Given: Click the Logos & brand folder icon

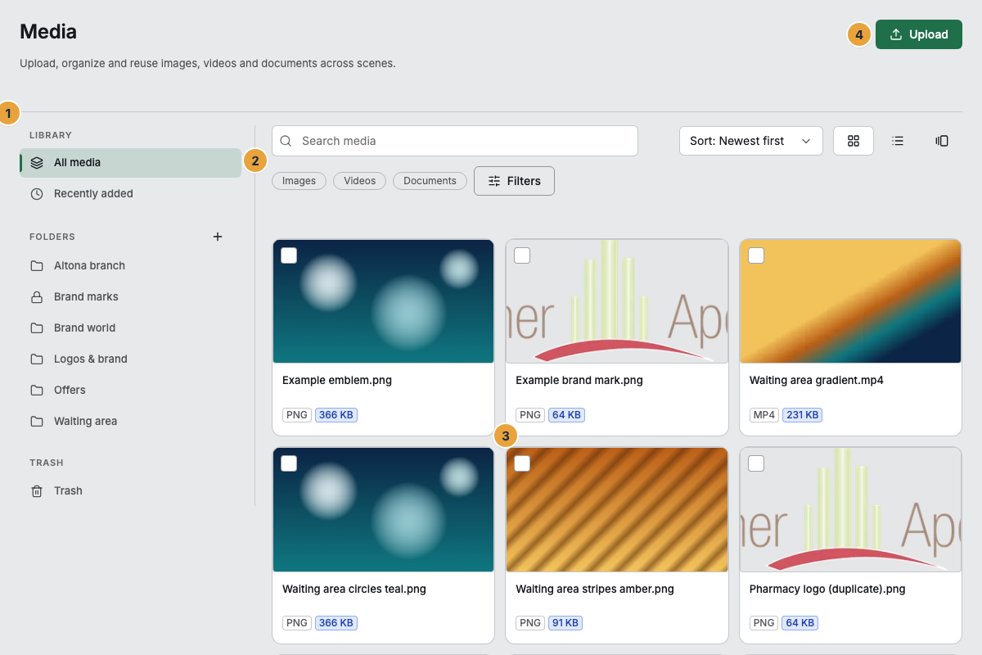Looking at the screenshot, I should (37, 359).
